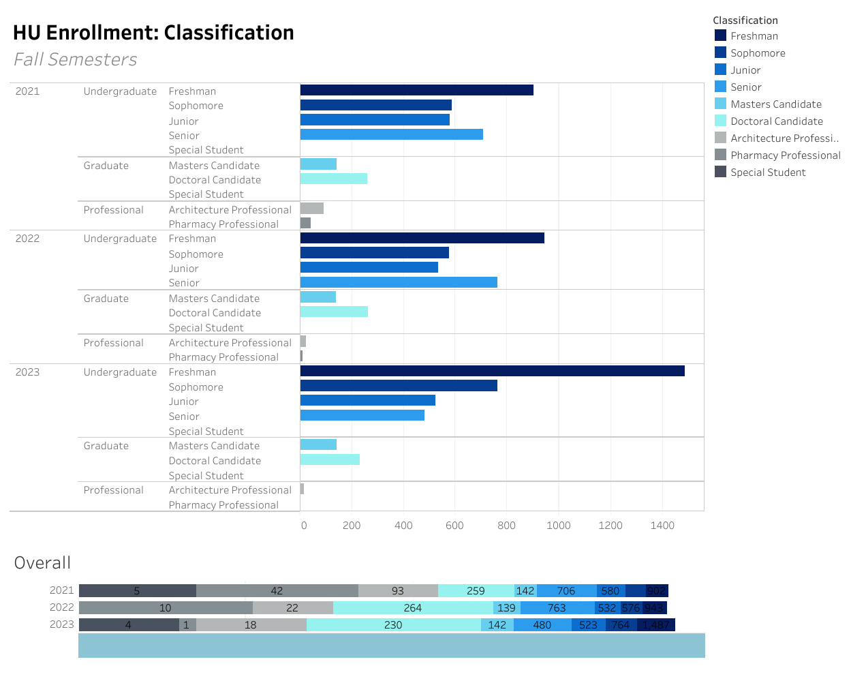Click the 2021 Senior bar
851x681 pixels.
coord(391,134)
